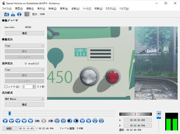Click 構成 button under video decoder
The height and width of the screenshot is (134, 180).
coord(24,33)
